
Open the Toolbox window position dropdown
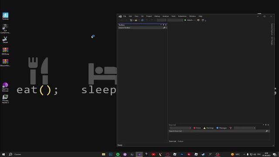point(161,25)
